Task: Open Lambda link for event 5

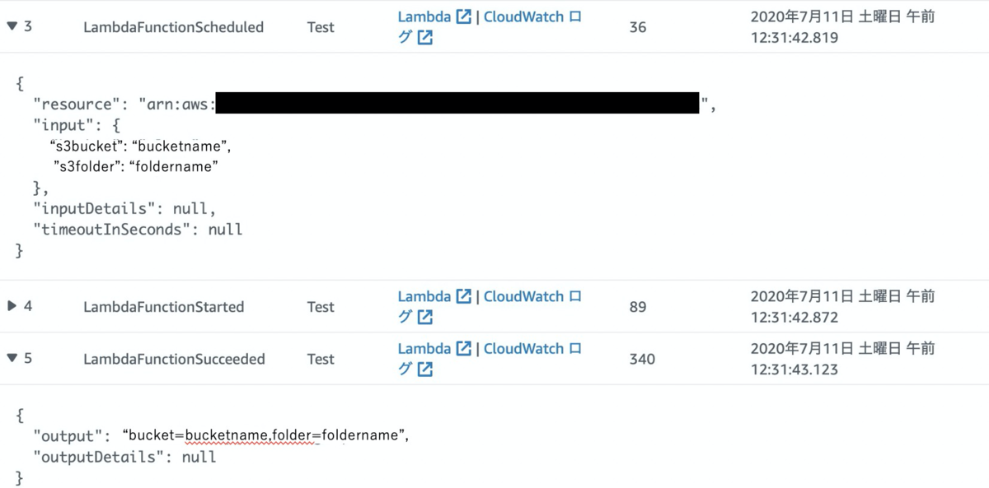Action: pos(424,348)
